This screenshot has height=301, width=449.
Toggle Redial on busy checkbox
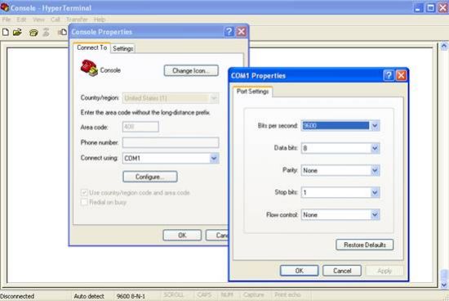click(x=84, y=202)
